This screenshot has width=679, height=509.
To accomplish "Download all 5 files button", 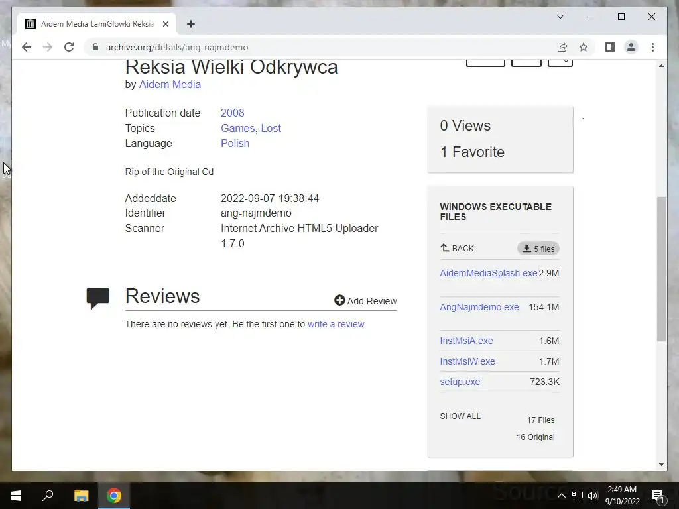I will tap(538, 249).
